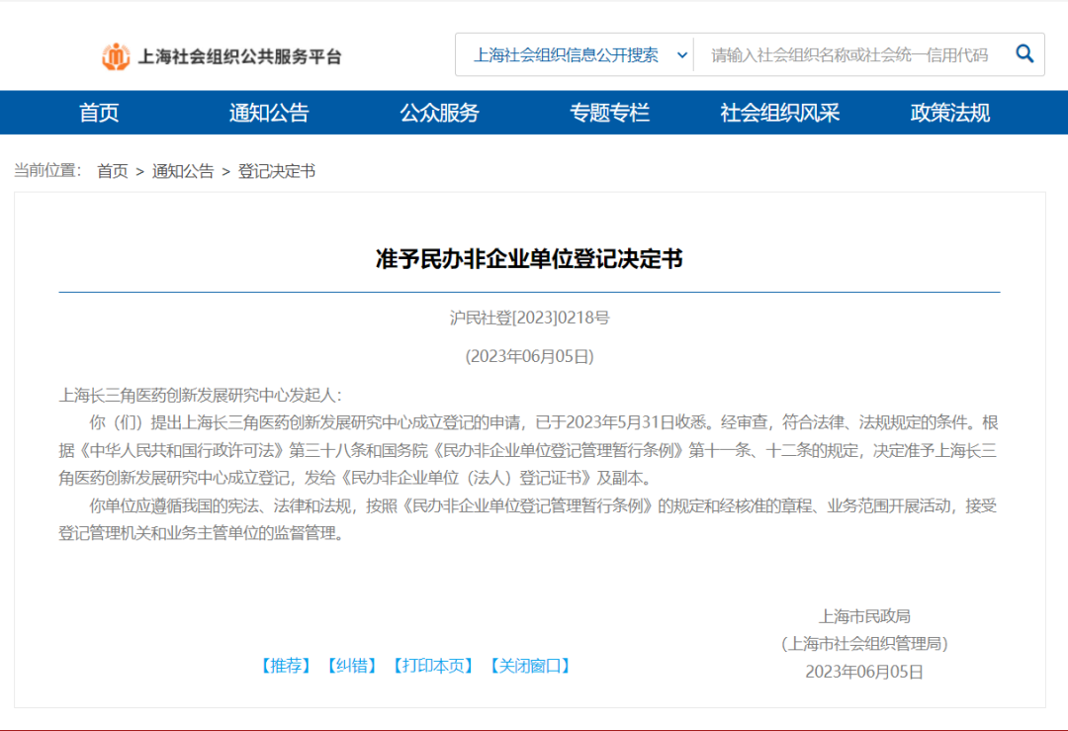Click the document heading 准予民办非企业单位登记决定书
Image resolution: width=1068 pixels, height=731 pixels.
coord(529,259)
